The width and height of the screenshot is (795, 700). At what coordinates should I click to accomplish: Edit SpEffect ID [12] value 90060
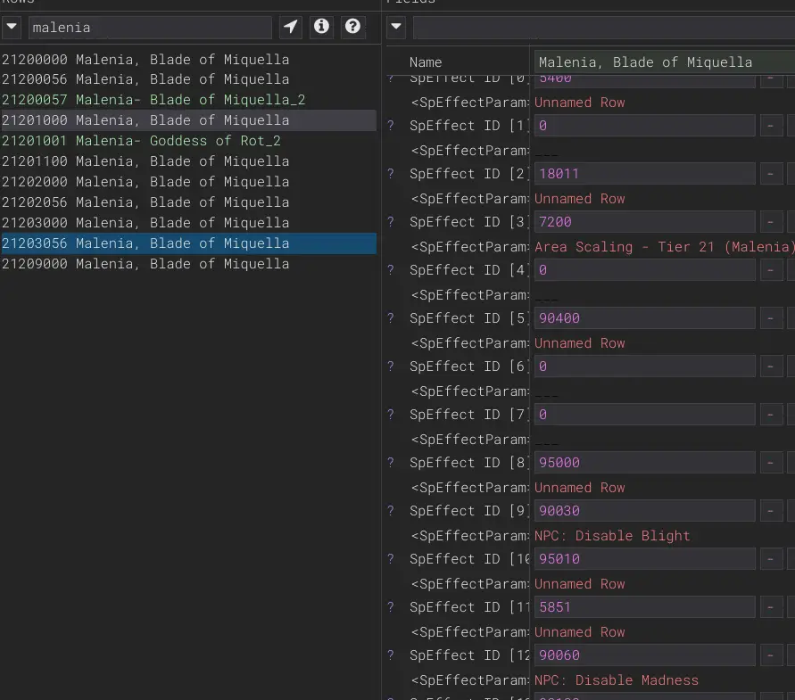(x=644, y=655)
